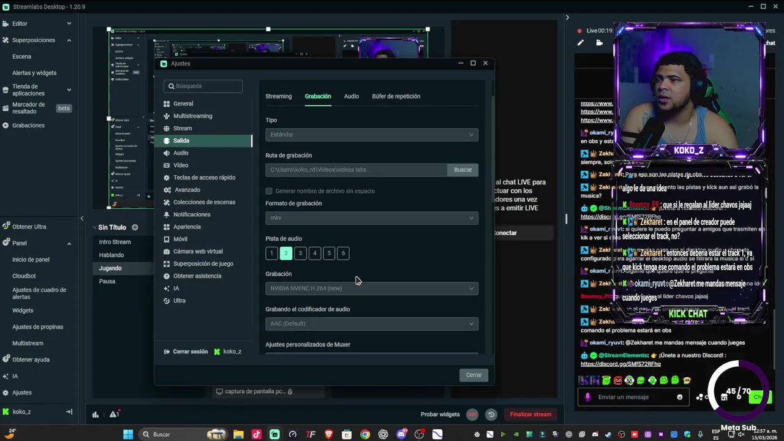Toggle audio track 4
This screenshot has height=441, width=784.
(x=315, y=253)
